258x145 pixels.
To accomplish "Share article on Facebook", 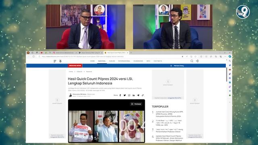I will 120,95.
